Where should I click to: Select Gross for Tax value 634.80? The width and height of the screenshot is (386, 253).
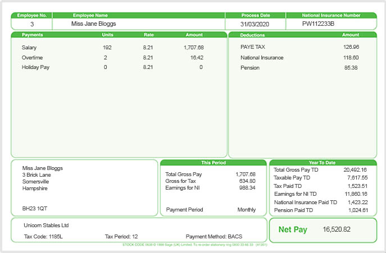(x=247, y=181)
